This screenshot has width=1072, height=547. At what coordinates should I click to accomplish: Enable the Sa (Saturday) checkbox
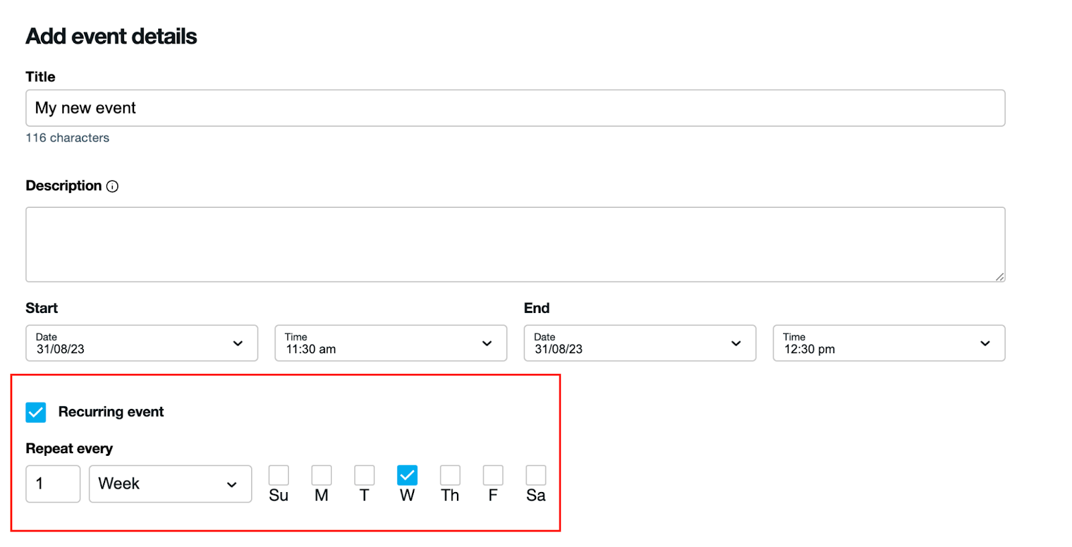point(536,475)
